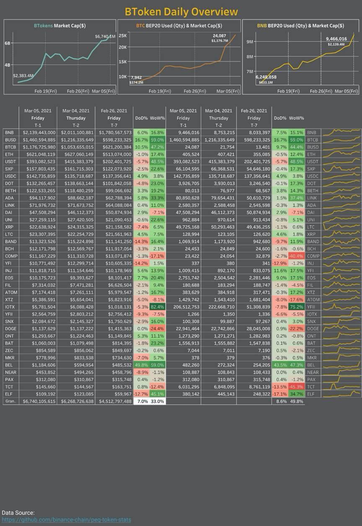Click the BToken Daily Overview title
This screenshot has height=526, width=362.
pos(181,11)
